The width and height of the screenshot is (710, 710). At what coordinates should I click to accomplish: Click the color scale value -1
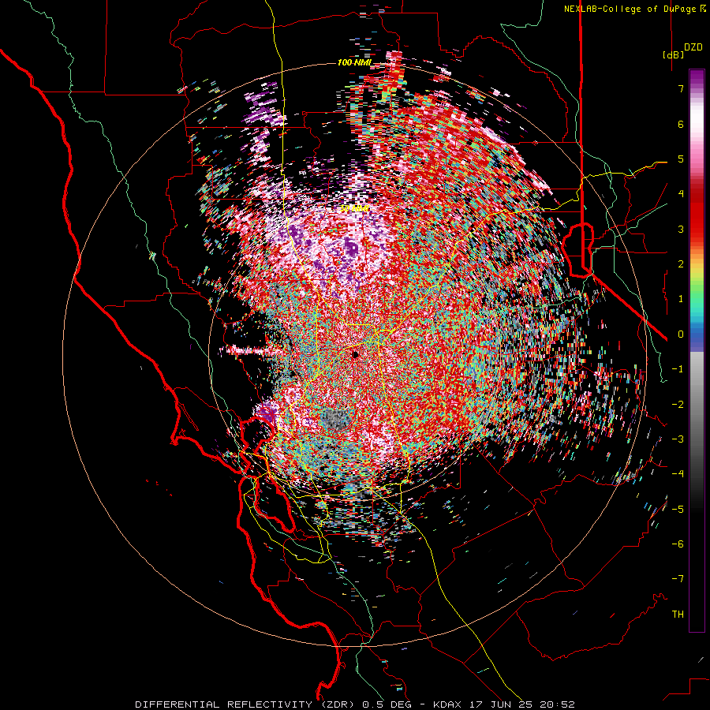(678, 369)
